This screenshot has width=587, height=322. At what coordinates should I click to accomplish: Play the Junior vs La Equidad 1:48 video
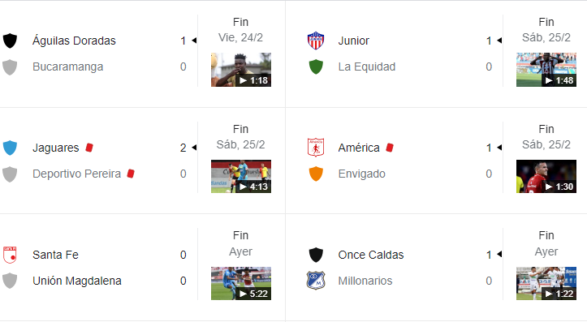coord(546,70)
